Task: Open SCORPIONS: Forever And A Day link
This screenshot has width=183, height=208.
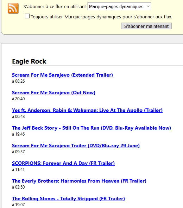Action: (63, 163)
